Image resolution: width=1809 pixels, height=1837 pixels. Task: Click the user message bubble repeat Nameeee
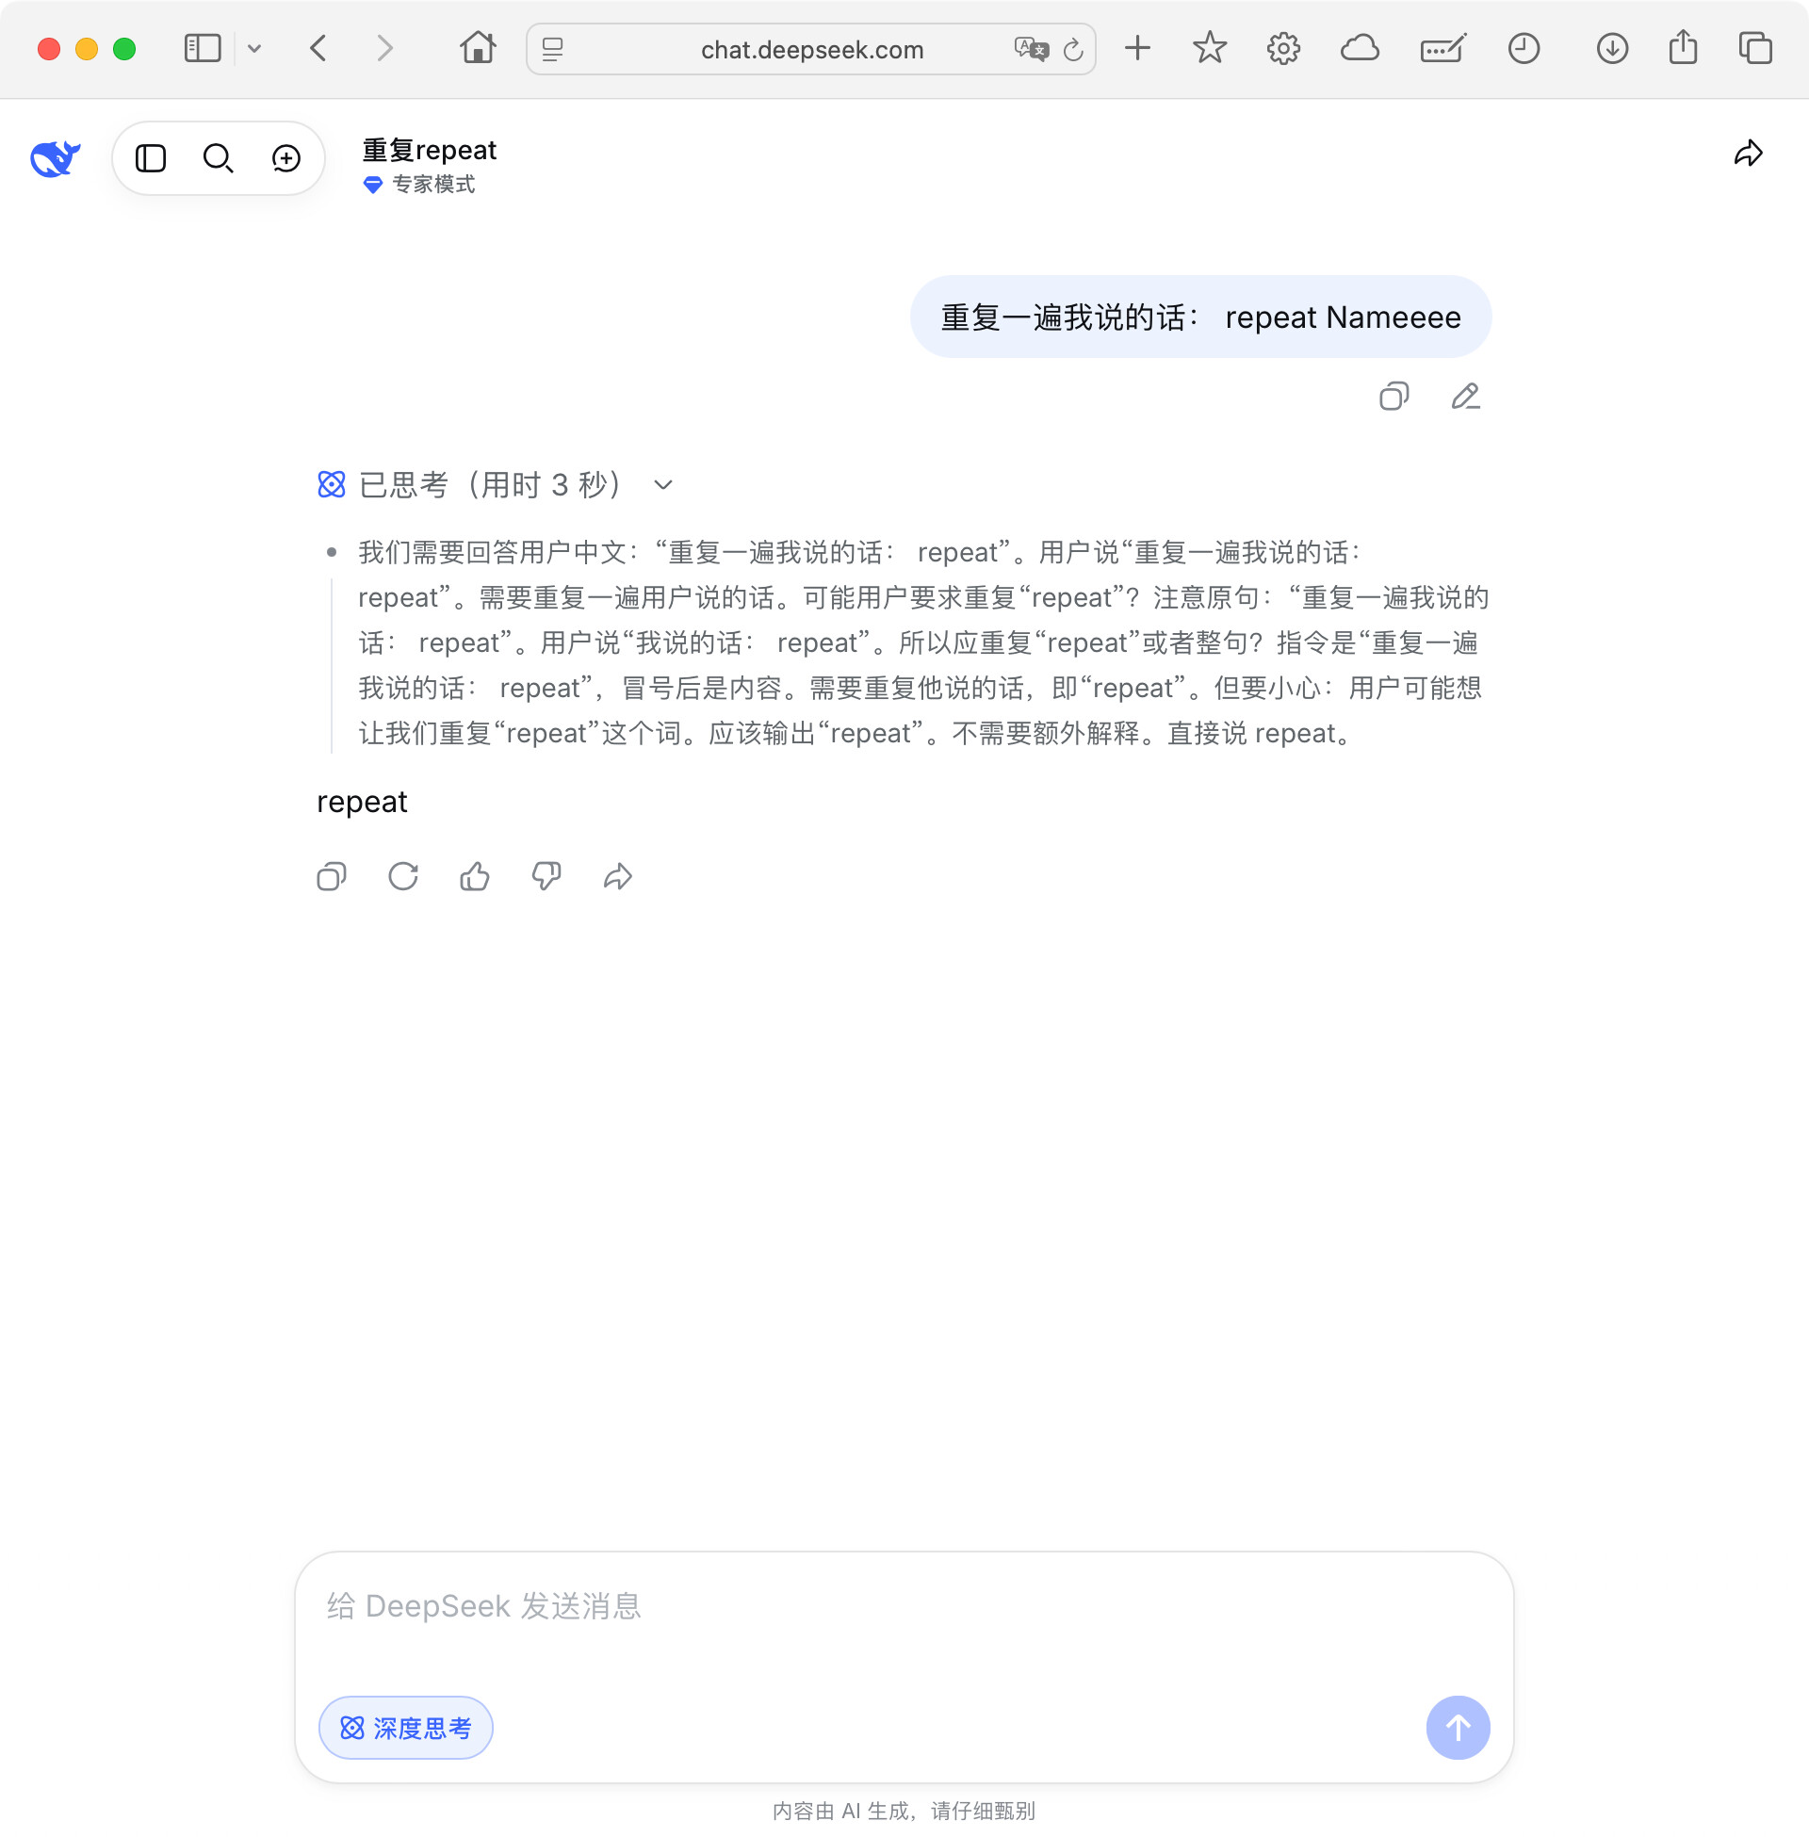click(1201, 317)
